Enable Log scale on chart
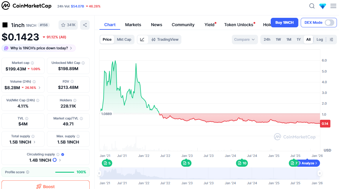Screen dimensions: 339x189 coord(320,40)
